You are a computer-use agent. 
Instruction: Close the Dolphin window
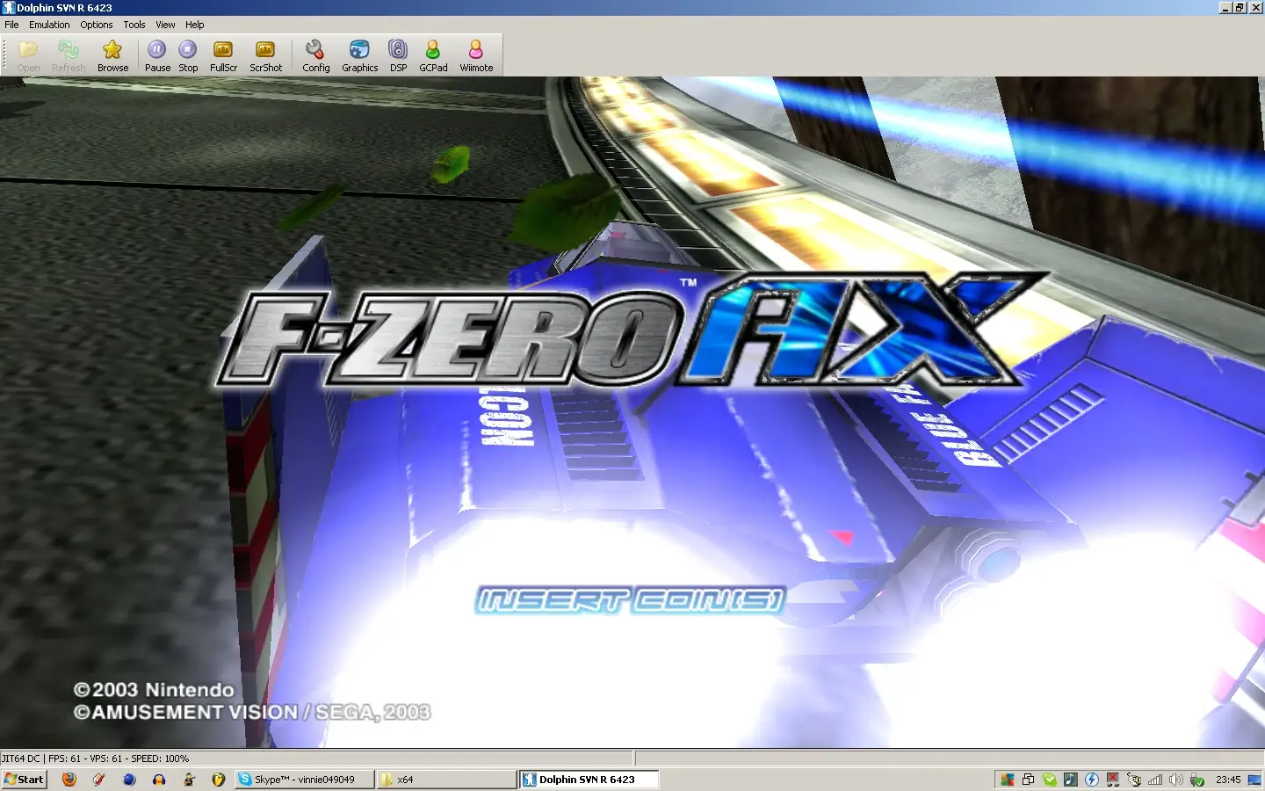point(1255,8)
